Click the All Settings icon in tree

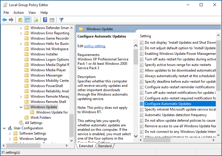[21, 123]
